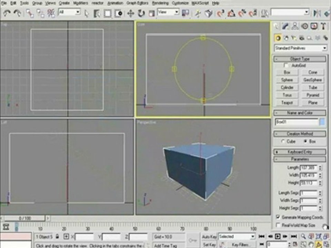Click the Rectangular Selection Region icon

[x=108, y=13]
